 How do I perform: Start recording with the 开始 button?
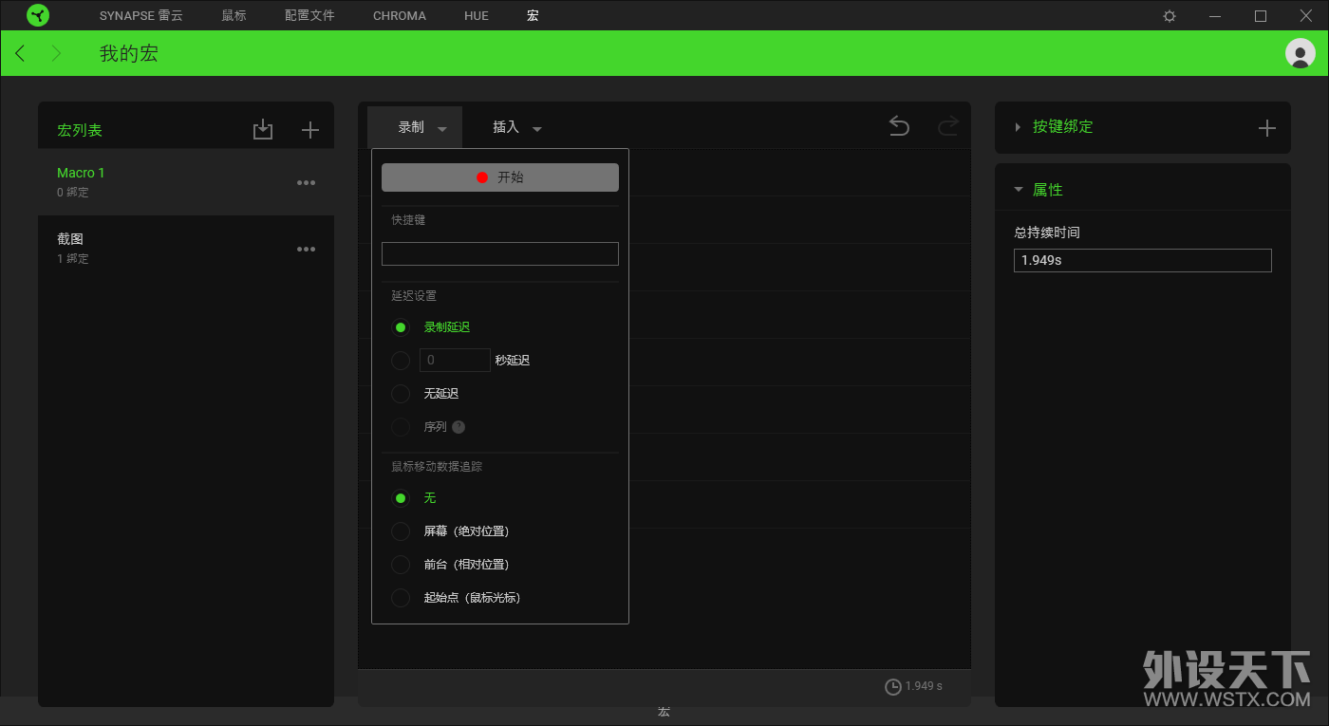coord(500,177)
